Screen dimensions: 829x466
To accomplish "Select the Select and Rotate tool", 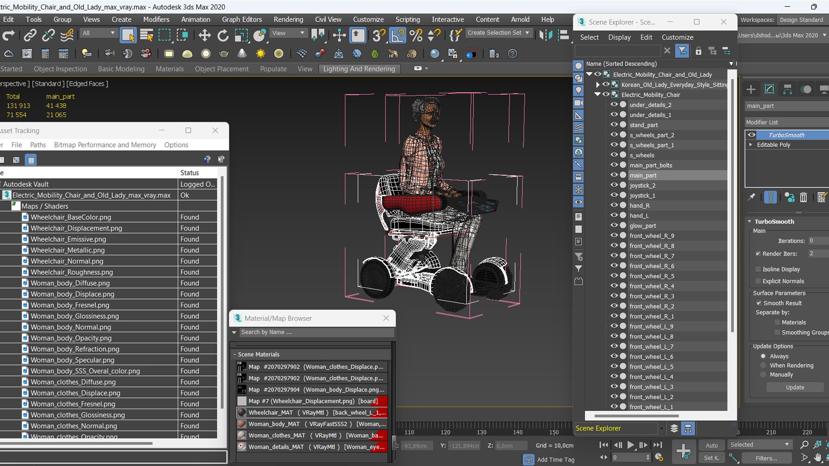I will pyautogui.click(x=223, y=35).
